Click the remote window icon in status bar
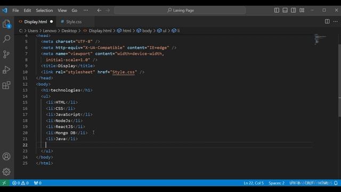341x192 pixels. click(x=4, y=183)
